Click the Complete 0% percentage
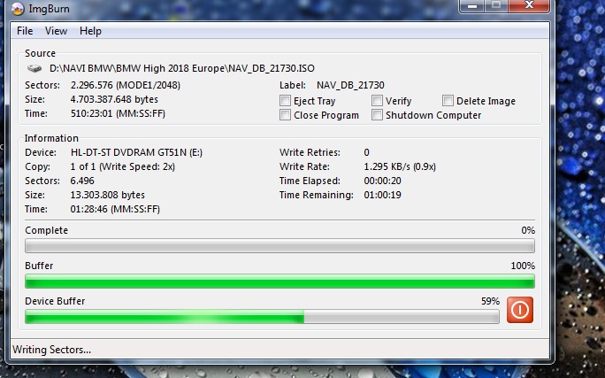Image resolution: width=605 pixels, height=378 pixels. click(528, 230)
